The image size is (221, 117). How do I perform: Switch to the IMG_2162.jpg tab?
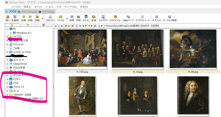(x=28, y=12)
